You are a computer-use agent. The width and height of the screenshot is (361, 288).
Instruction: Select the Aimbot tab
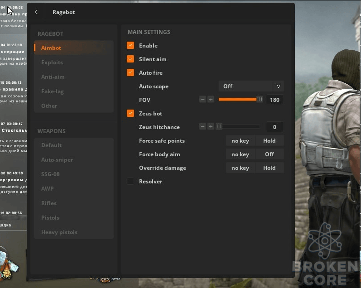74,48
